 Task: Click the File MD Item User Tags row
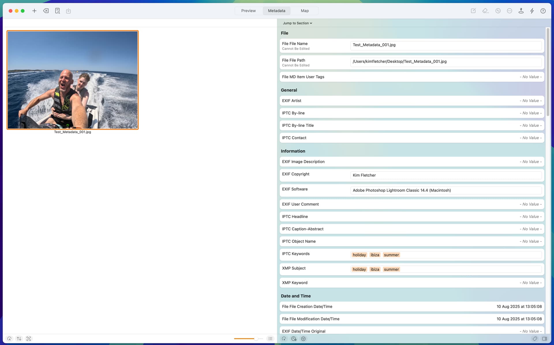point(412,77)
